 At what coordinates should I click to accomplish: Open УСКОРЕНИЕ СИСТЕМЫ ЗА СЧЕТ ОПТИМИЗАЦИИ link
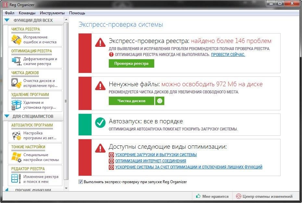189,167
